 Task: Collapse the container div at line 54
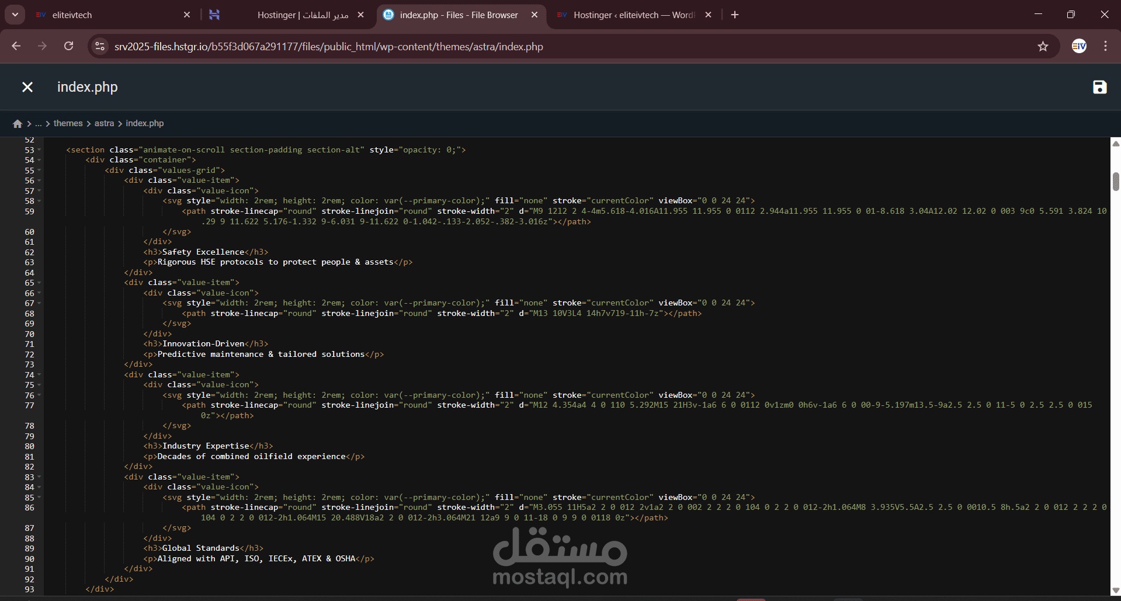tap(39, 160)
